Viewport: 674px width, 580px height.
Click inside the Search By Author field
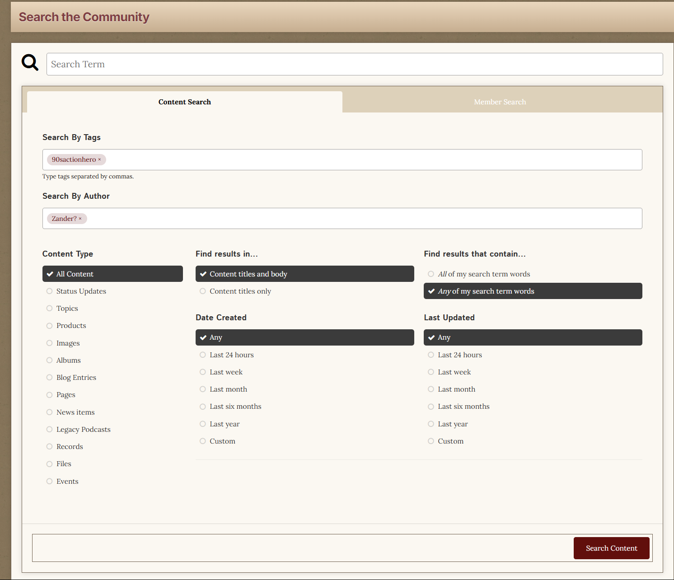361,219
